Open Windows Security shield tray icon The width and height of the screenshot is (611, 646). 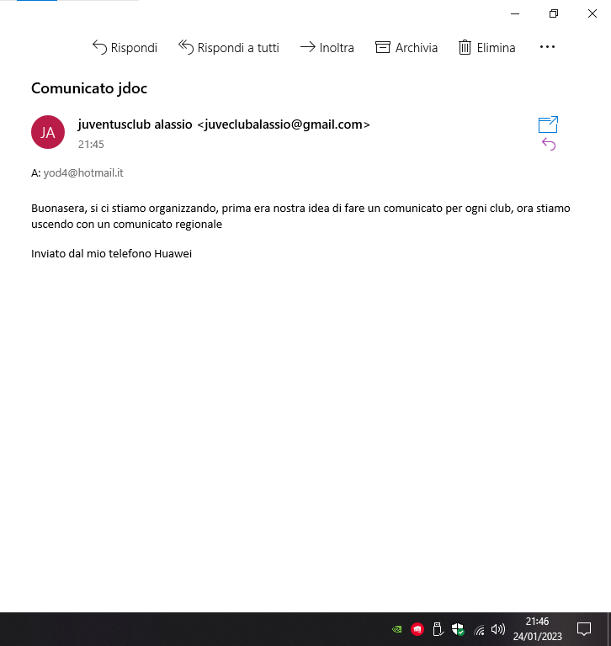(x=458, y=629)
